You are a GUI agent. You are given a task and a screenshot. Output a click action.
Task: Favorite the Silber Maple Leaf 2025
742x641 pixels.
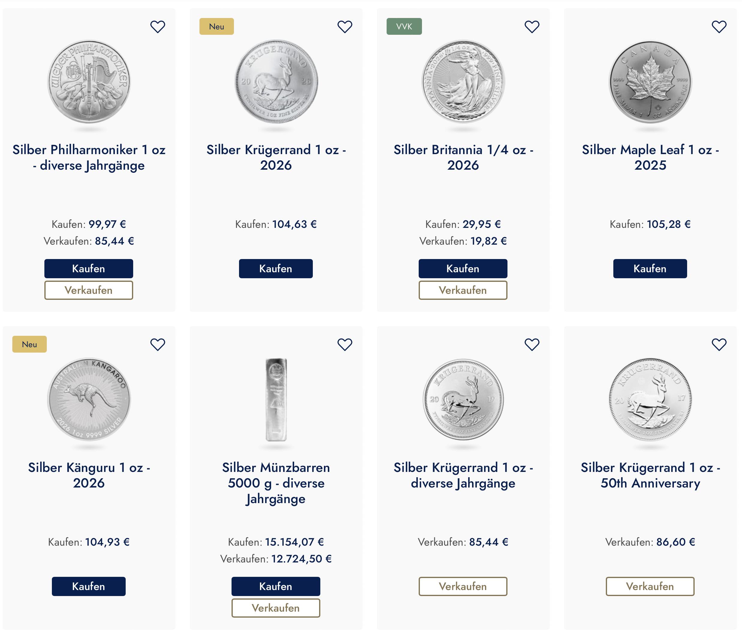click(719, 27)
